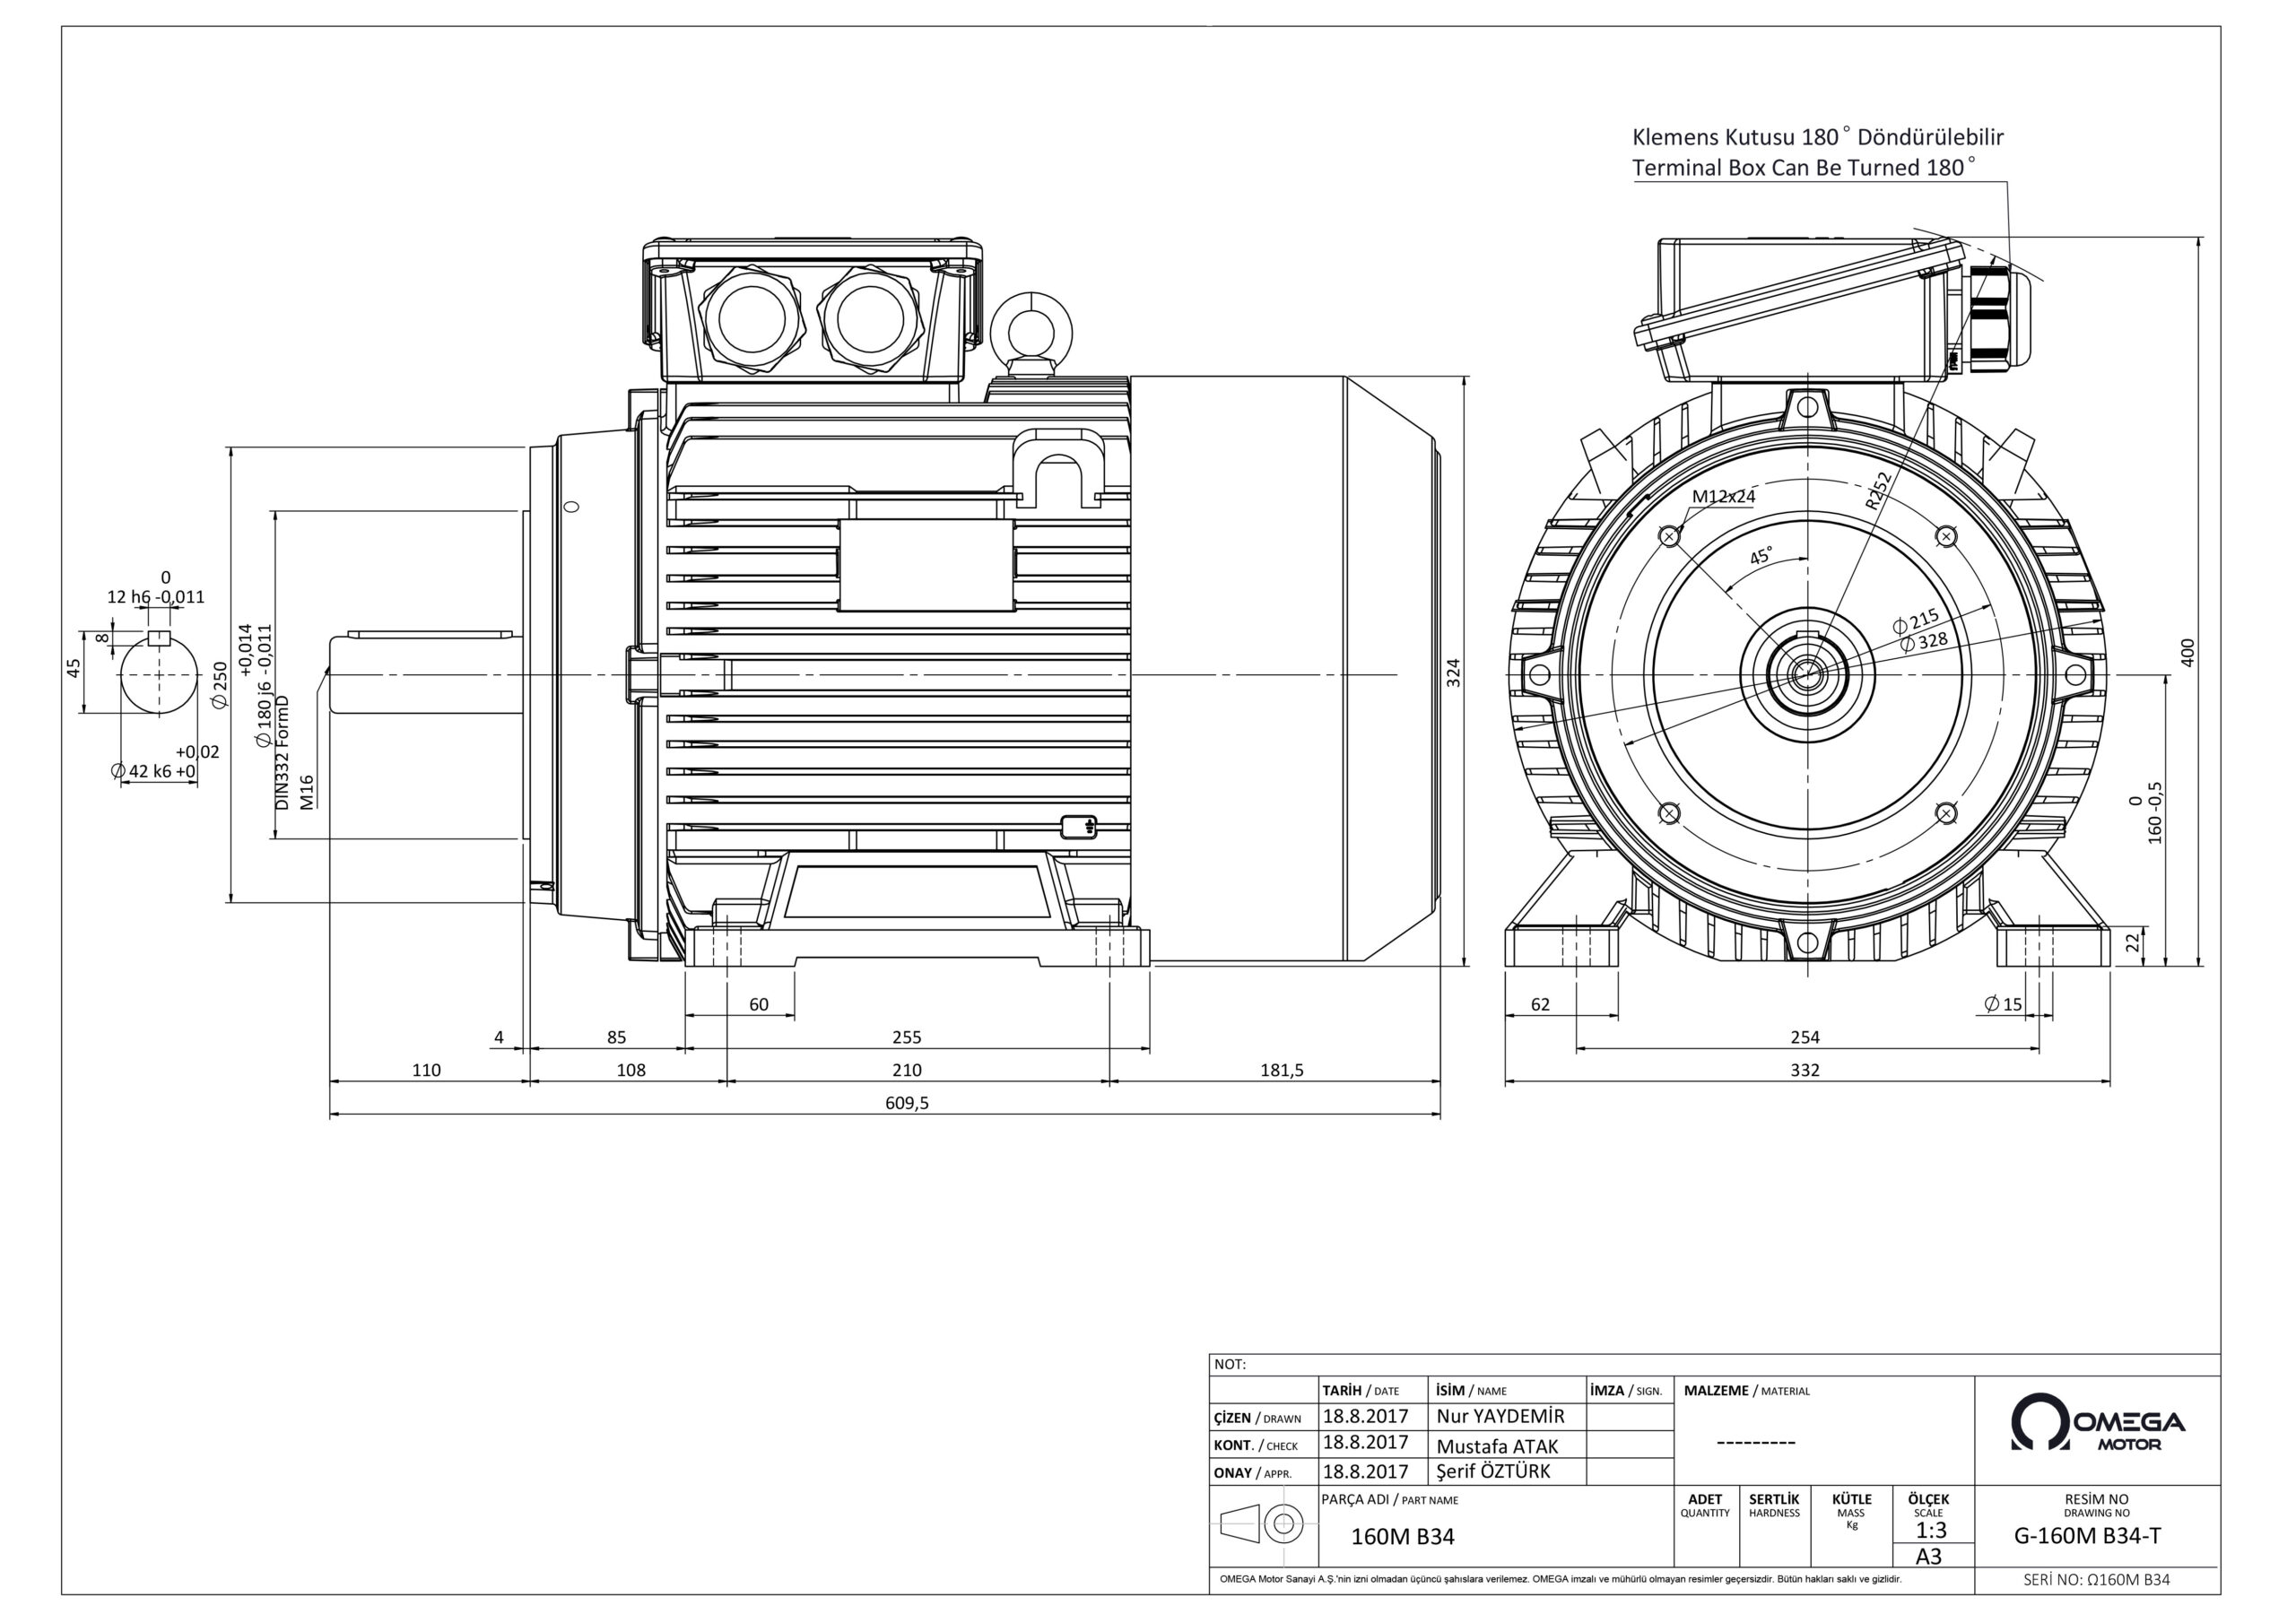Click the part name 160M B34 field
Screen dimensions: 2296x1623
pyautogui.click(x=1402, y=1537)
